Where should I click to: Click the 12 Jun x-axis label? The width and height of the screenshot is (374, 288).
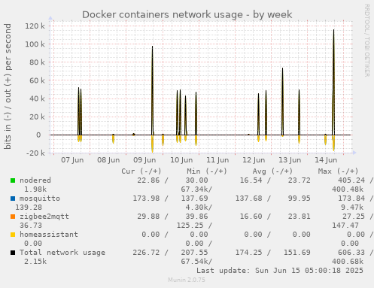click(x=254, y=160)
